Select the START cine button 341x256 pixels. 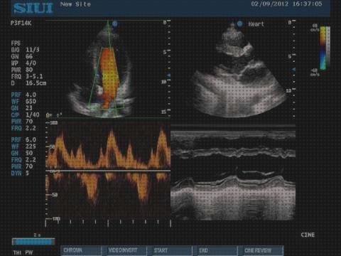pos(169,250)
